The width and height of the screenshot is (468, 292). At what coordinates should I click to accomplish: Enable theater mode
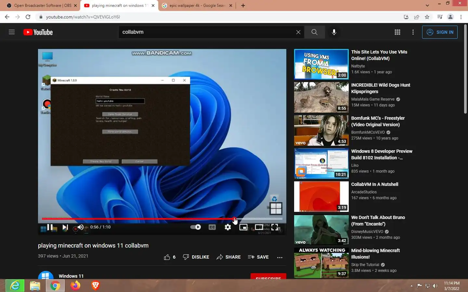[x=259, y=227]
